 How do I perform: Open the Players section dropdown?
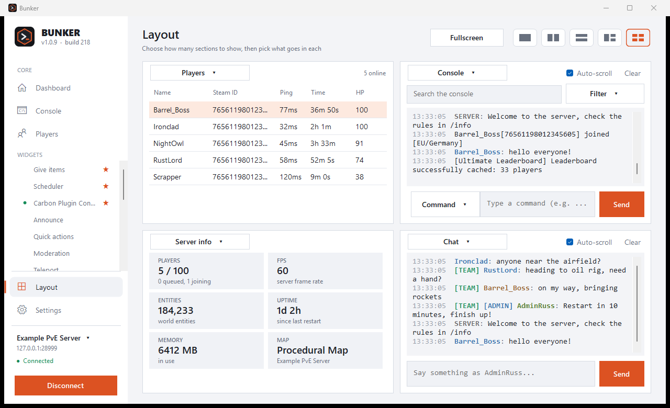[200, 73]
